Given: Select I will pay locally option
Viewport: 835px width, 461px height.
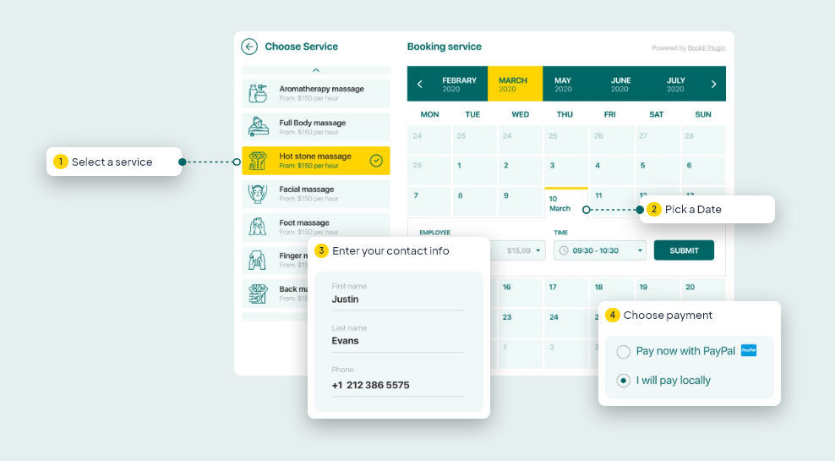Looking at the screenshot, I should [x=623, y=381].
